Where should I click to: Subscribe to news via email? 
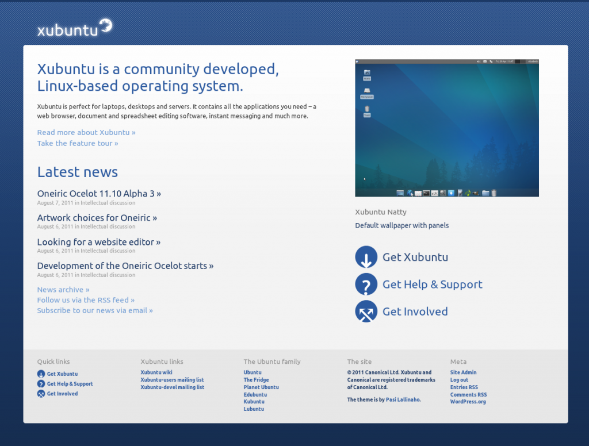94,310
